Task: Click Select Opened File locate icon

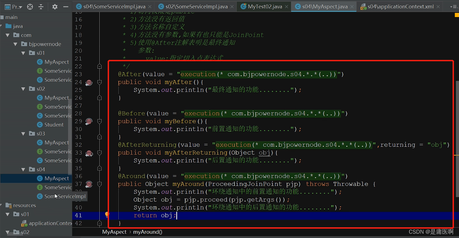Action: [x=30, y=7]
